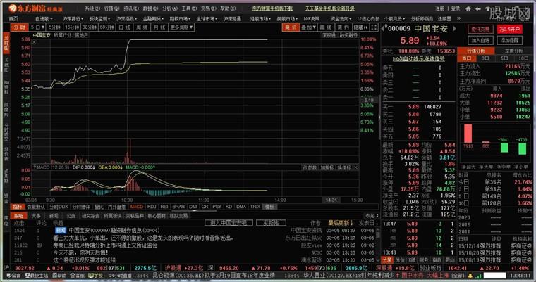Switch chart to 月线 view
The width and height of the screenshot is (536, 282).
pyautogui.click(x=159, y=27)
